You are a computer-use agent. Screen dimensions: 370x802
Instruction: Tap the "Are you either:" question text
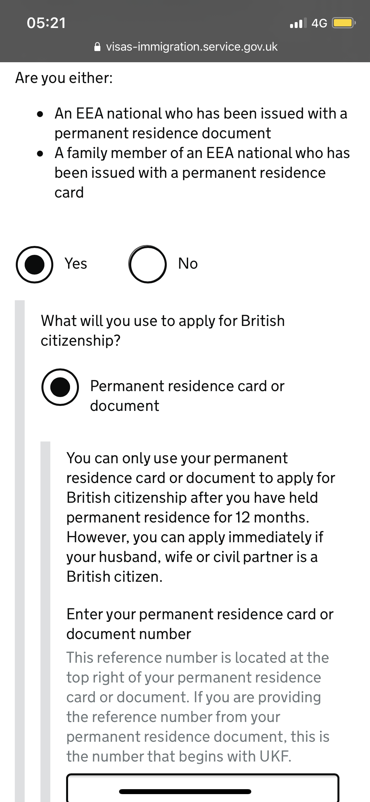[64, 78]
